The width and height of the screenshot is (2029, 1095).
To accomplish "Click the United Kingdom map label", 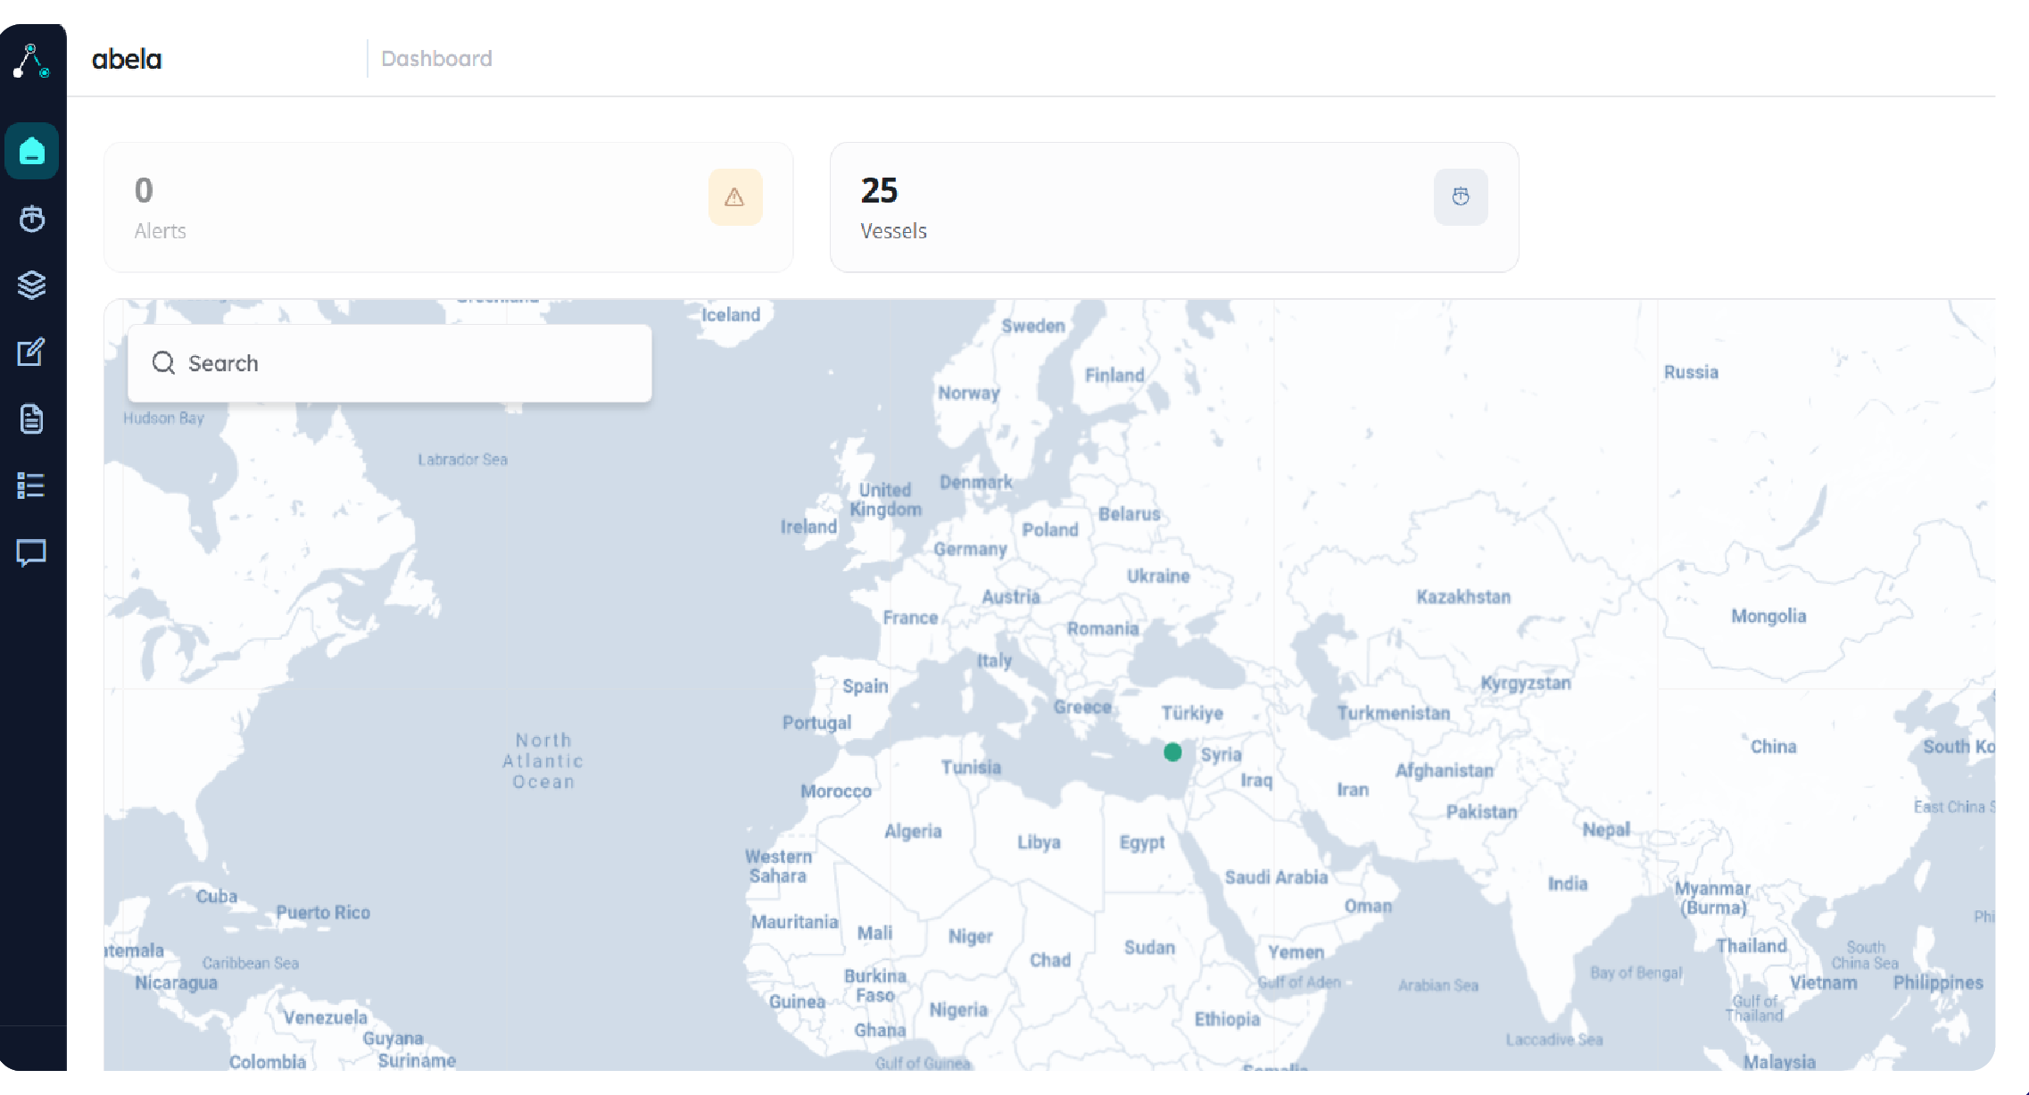I will click(885, 500).
